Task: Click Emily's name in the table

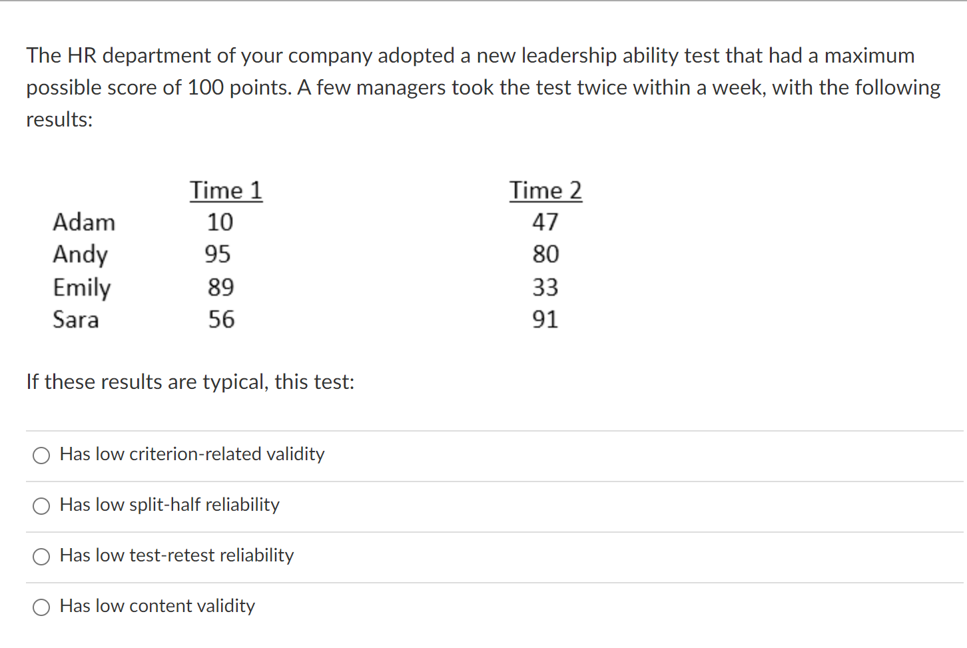Action: tap(82, 288)
